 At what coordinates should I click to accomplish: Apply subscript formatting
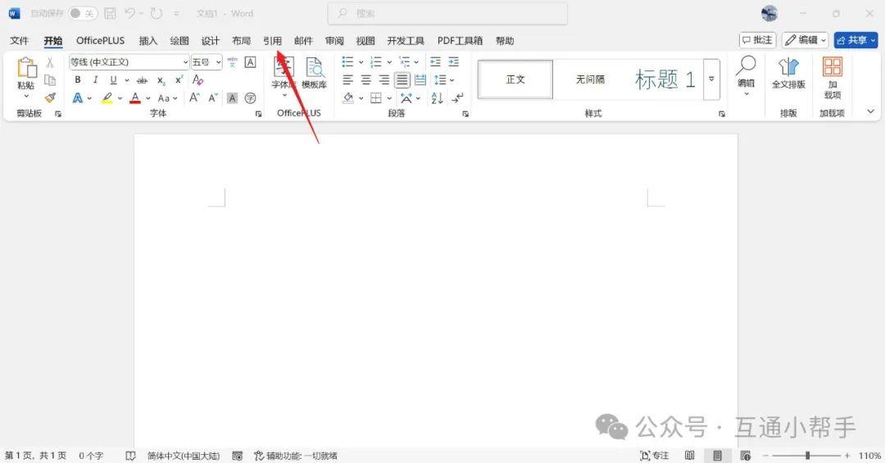pos(161,80)
